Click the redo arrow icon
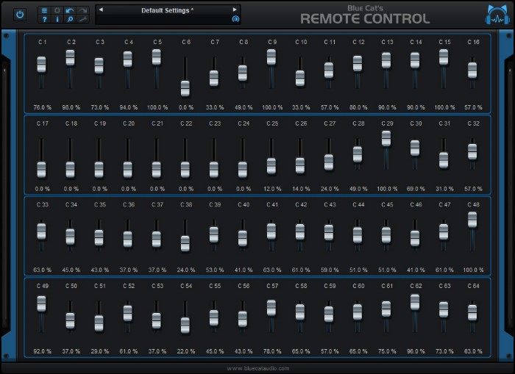 click(83, 10)
